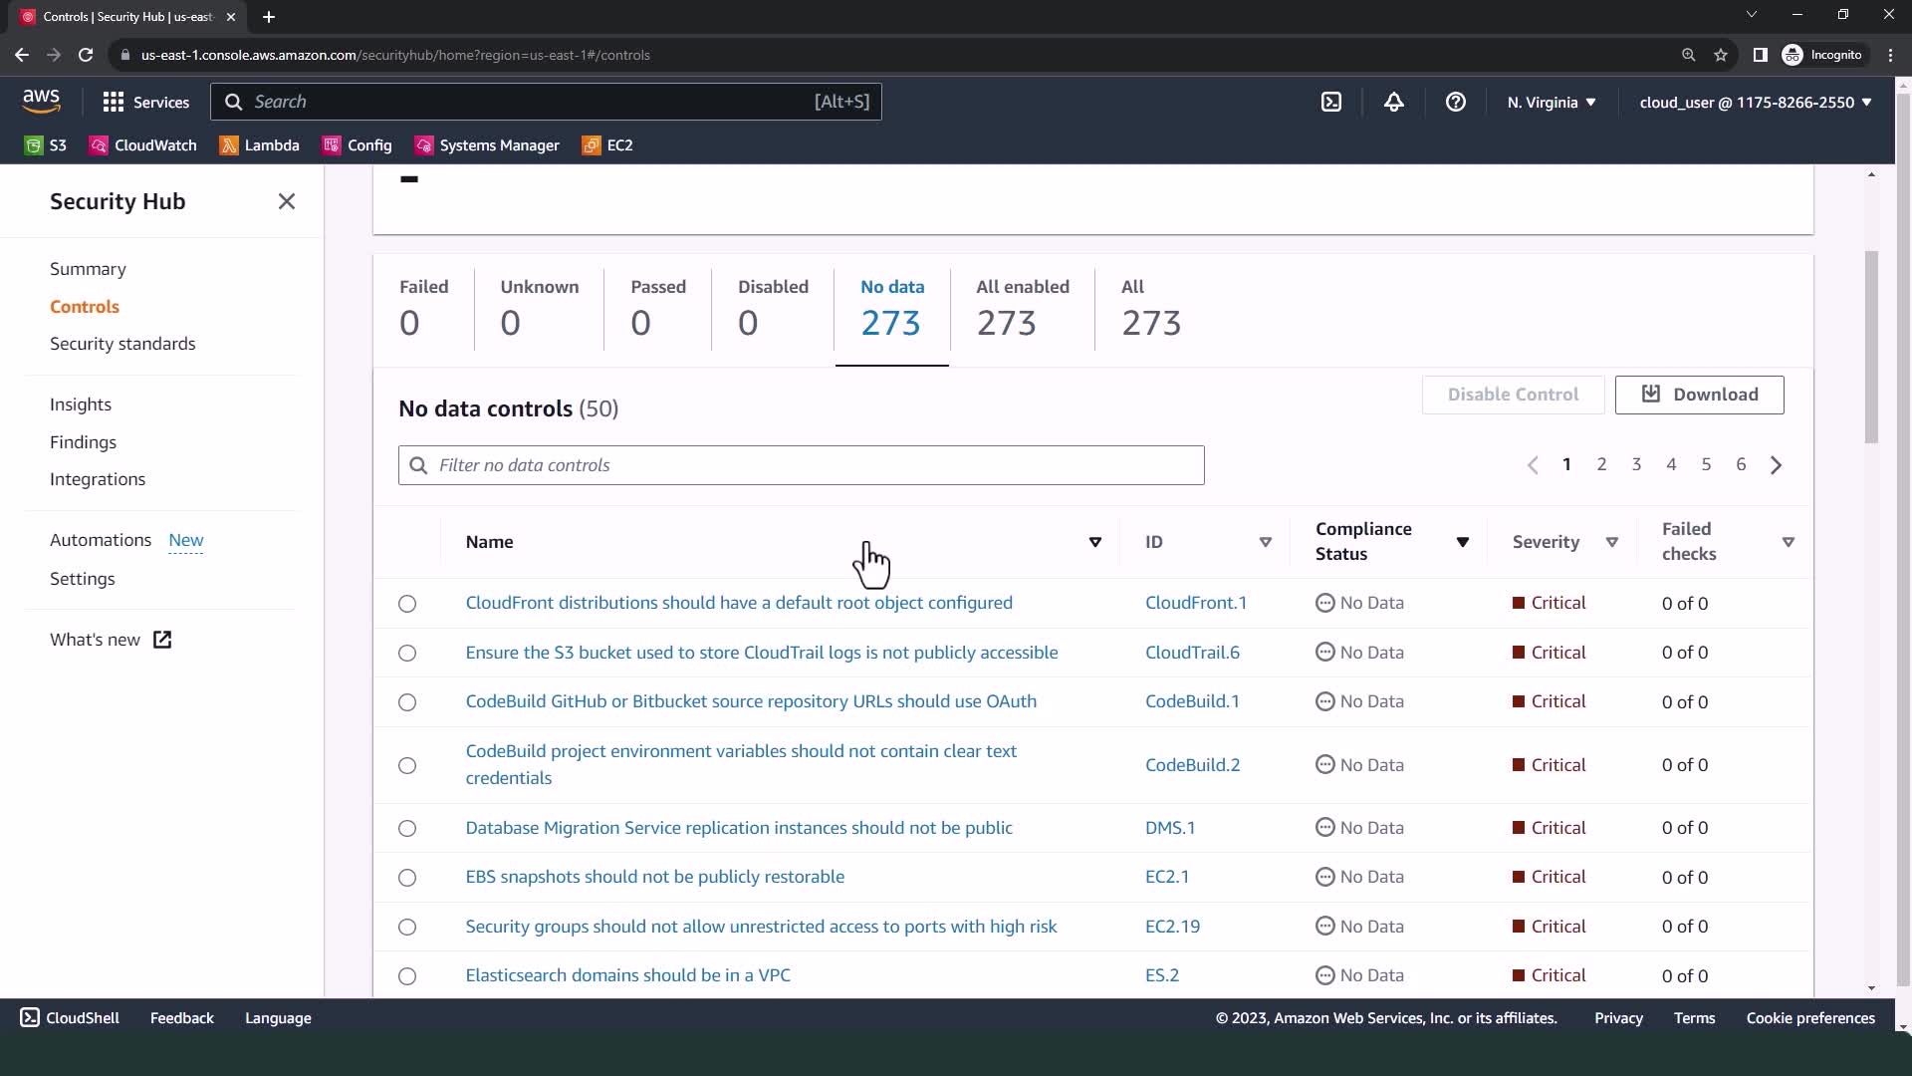Click the S3 shortcut icon in favorites bar
Image resolution: width=1912 pixels, height=1076 pixels.
coord(34,145)
